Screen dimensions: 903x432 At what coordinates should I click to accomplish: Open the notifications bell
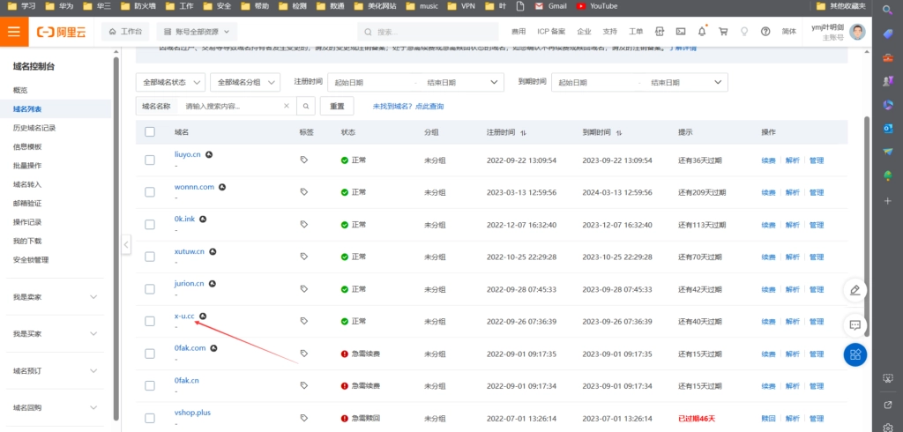[701, 32]
